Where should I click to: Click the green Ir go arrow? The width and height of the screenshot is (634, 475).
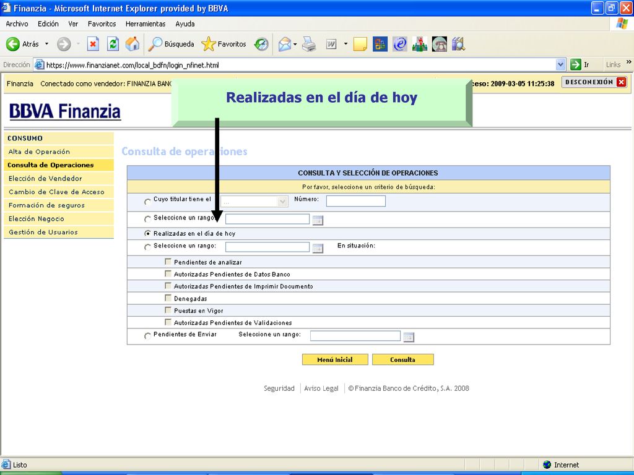pyautogui.click(x=575, y=64)
